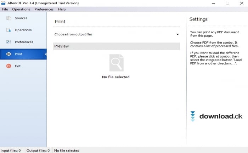Click the preview magnifier document icon
The image size is (248, 153).
[x=116, y=63]
